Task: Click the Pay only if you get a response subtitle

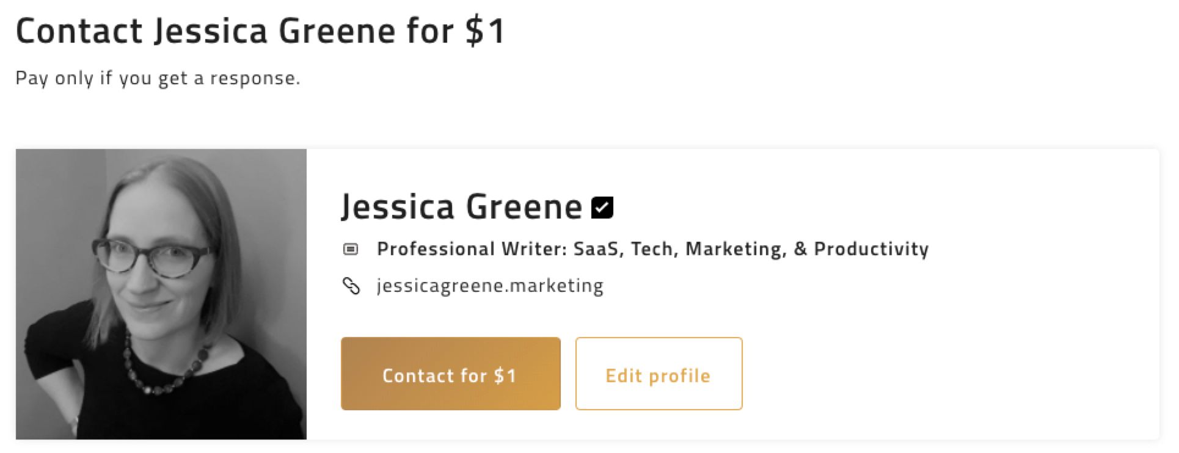Action: pyautogui.click(x=159, y=79)
